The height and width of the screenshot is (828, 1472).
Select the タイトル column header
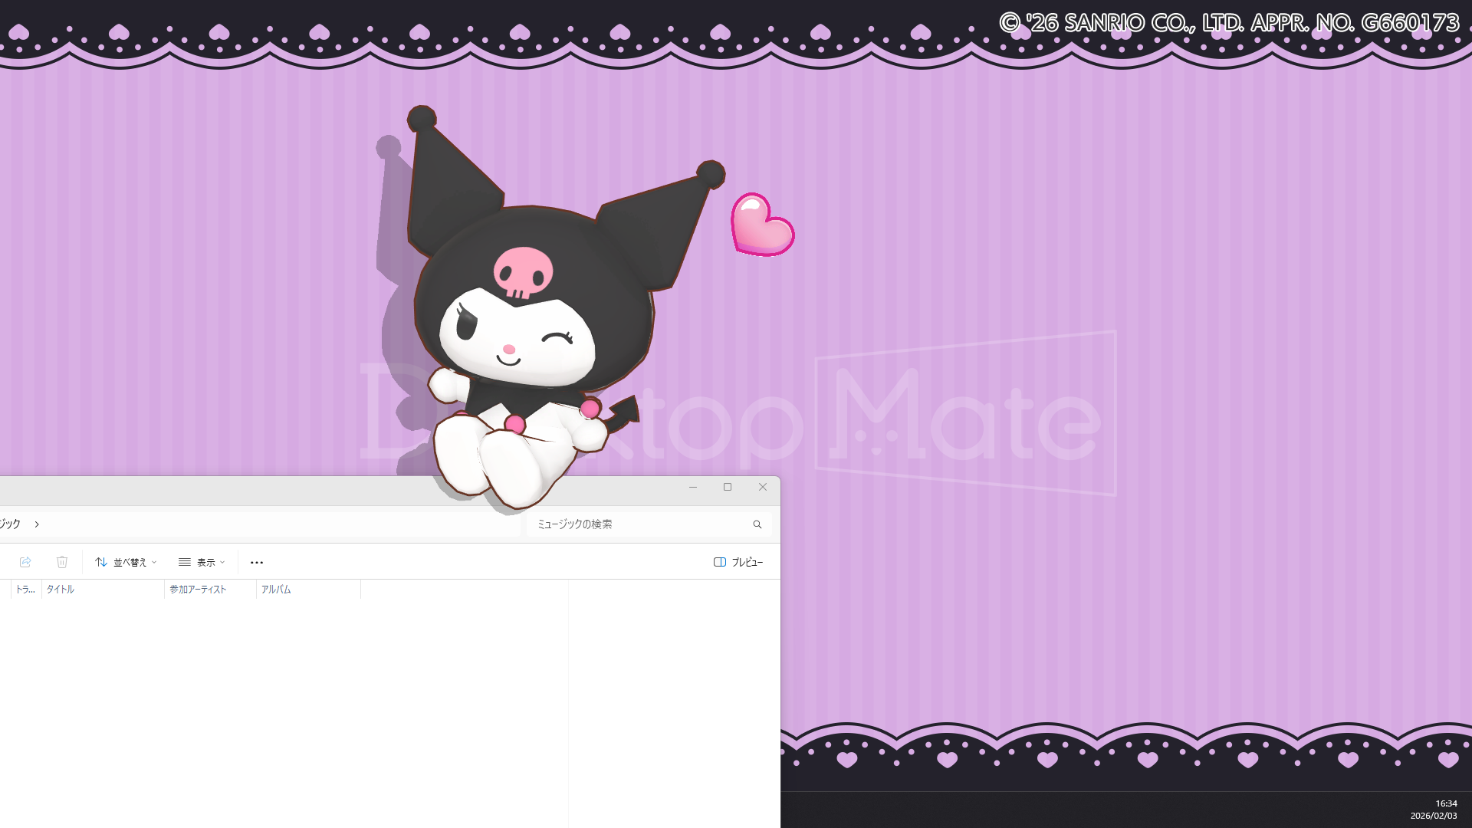tap(60, 590)
